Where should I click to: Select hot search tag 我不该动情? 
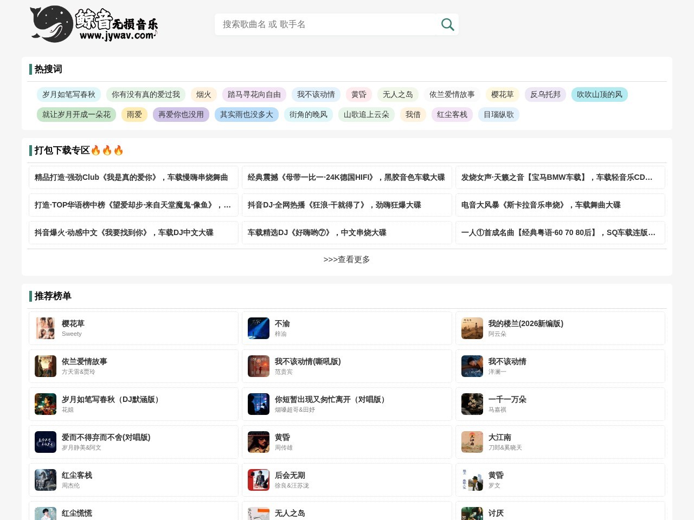316,94
